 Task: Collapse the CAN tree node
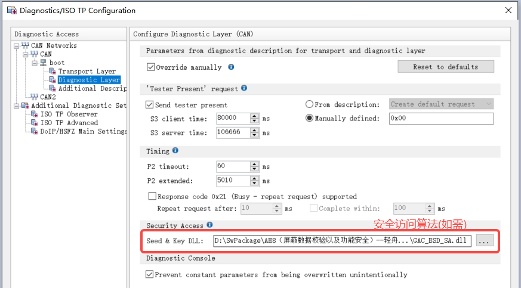26,54
